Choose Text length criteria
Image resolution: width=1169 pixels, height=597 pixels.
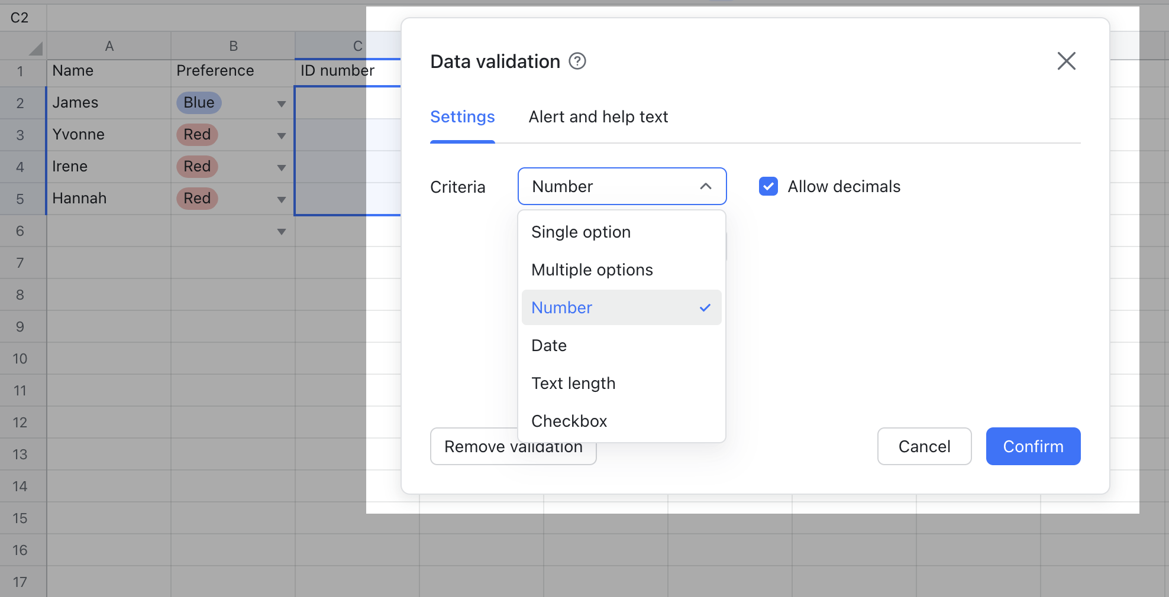click(573, 383)
